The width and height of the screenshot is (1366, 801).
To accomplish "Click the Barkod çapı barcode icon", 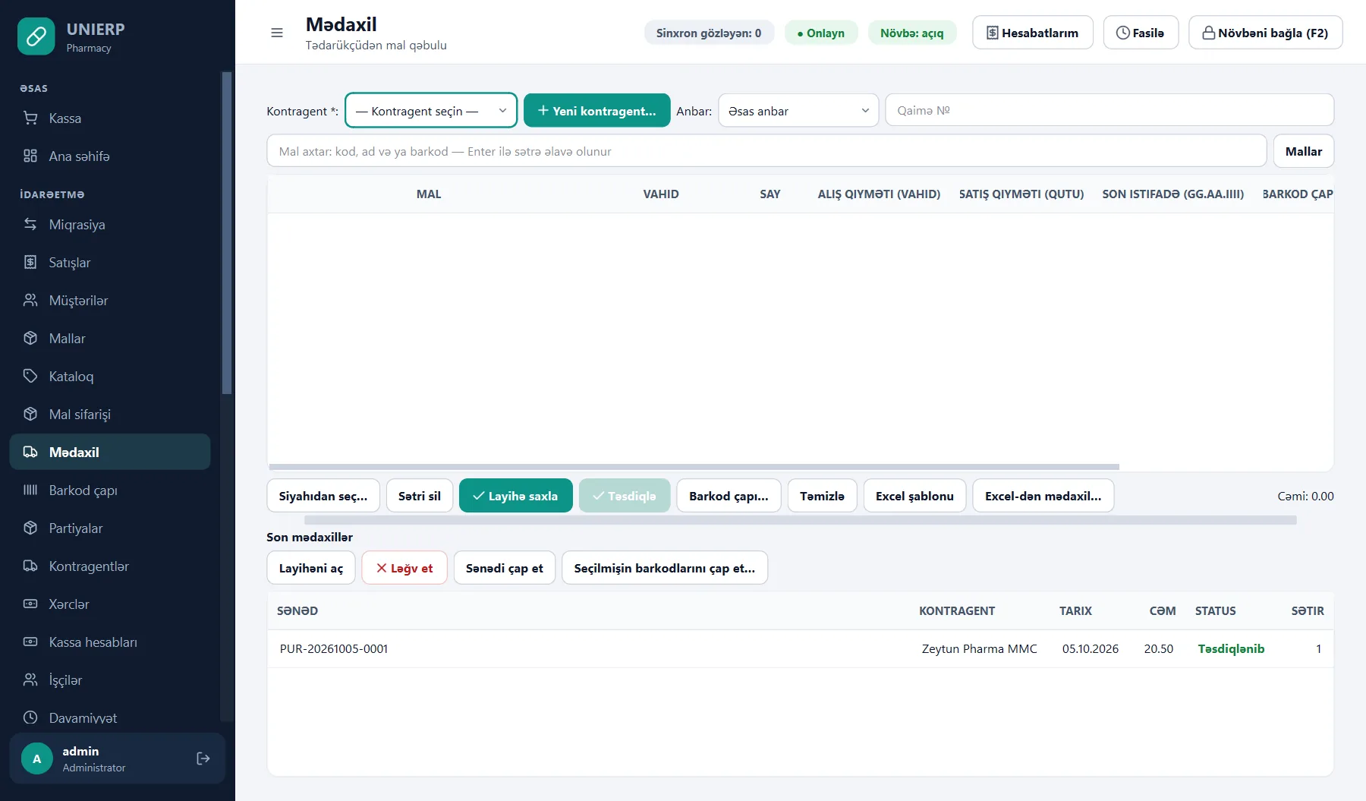I will (x=30, y=490).
